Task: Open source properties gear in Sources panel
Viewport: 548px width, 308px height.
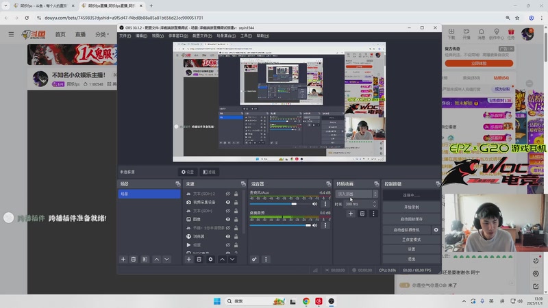Action: pyautogui.click(x=210, y=259)
